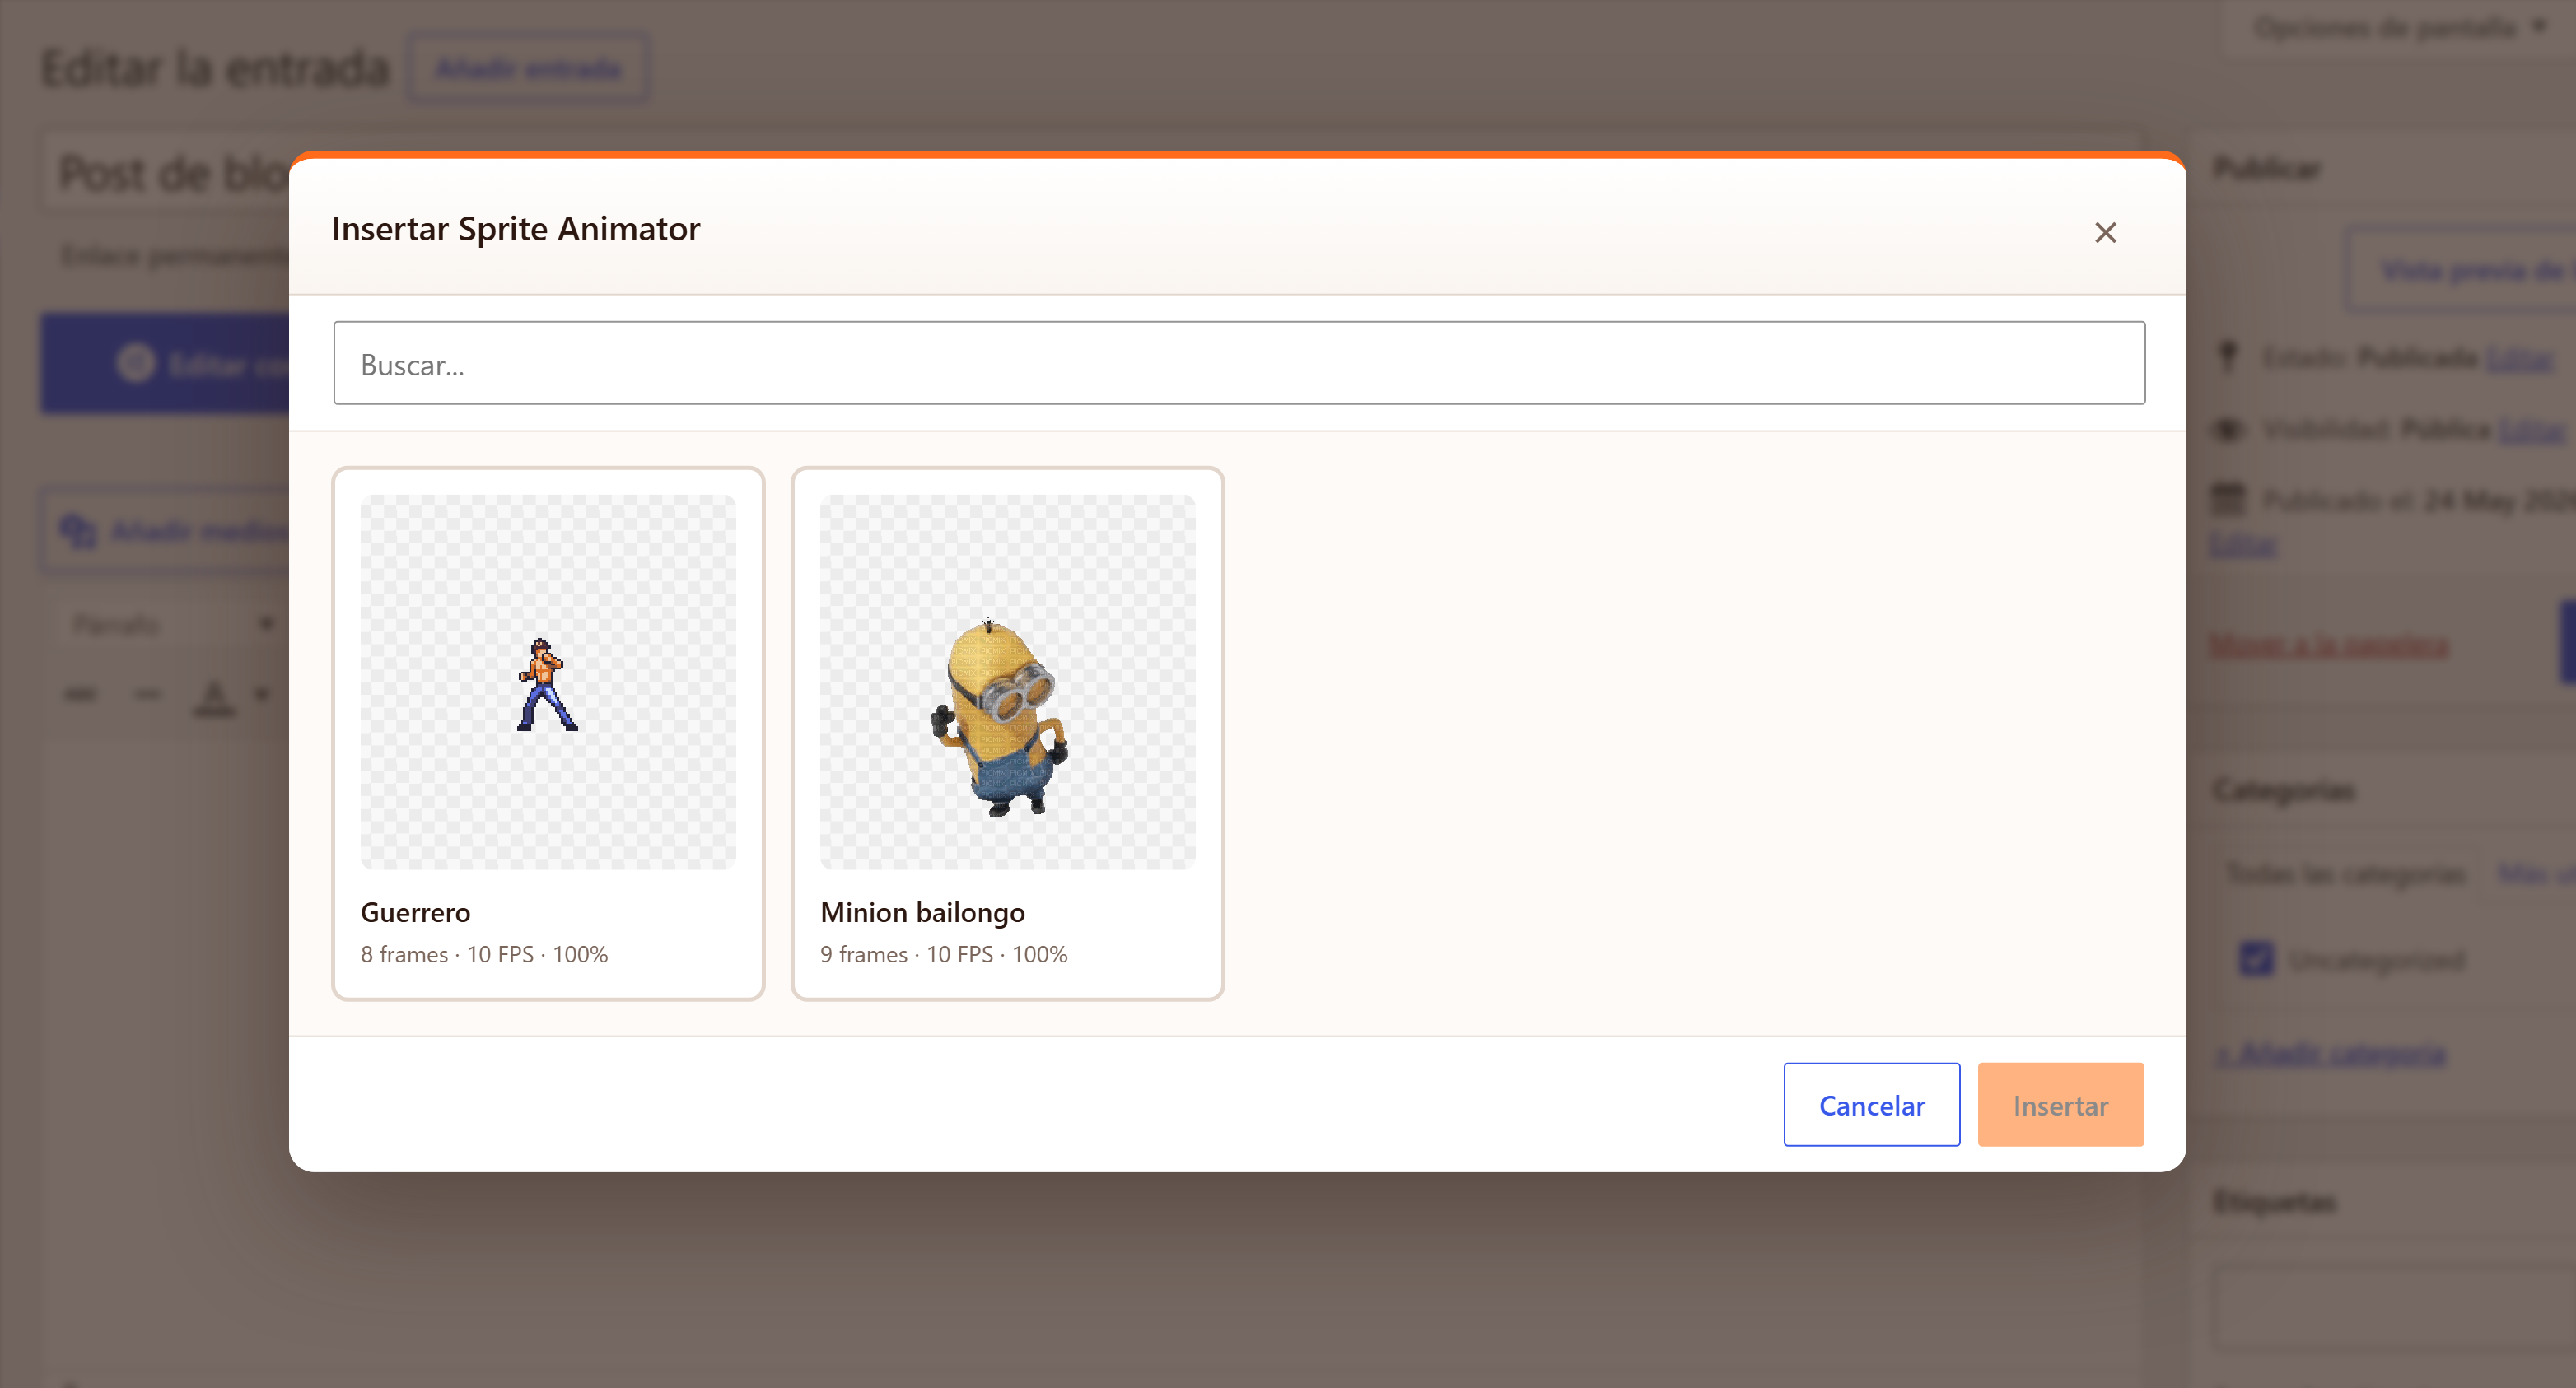Focus the Buscar search field
This screenshot has height=1388, width=2576.
pos(1239,363)
